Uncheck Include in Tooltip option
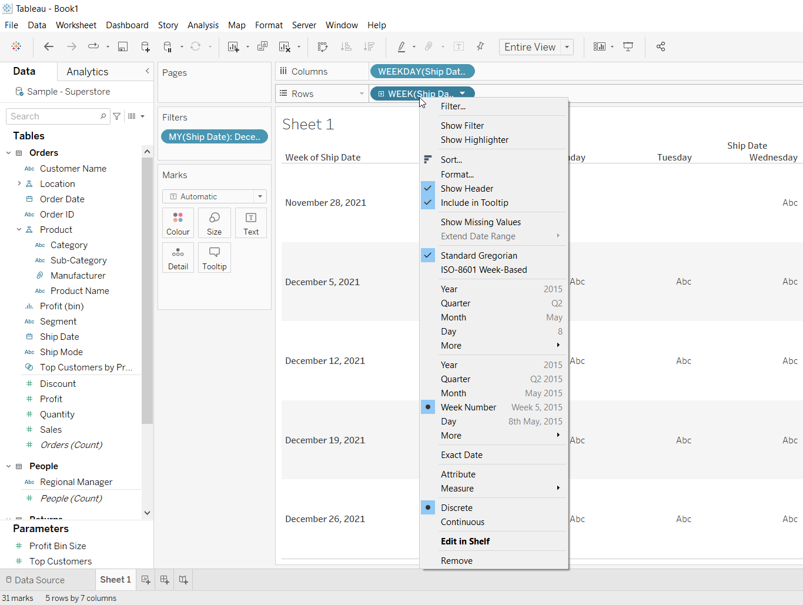The width and height of the screenshot is (803, 605). tap(474, 202)
